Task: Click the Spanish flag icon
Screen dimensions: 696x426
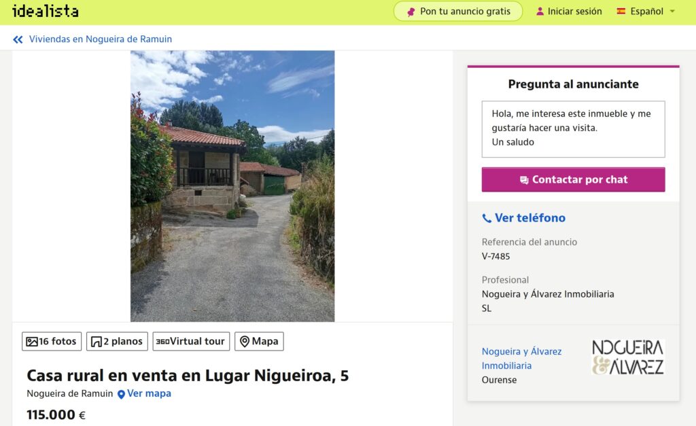Action: (x=621, y=11)
